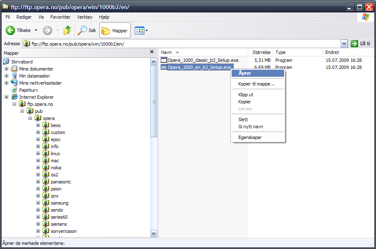Screen dimensions: 376x249
Task: Click the Gå til go button
Action: (x=361, y=44)
